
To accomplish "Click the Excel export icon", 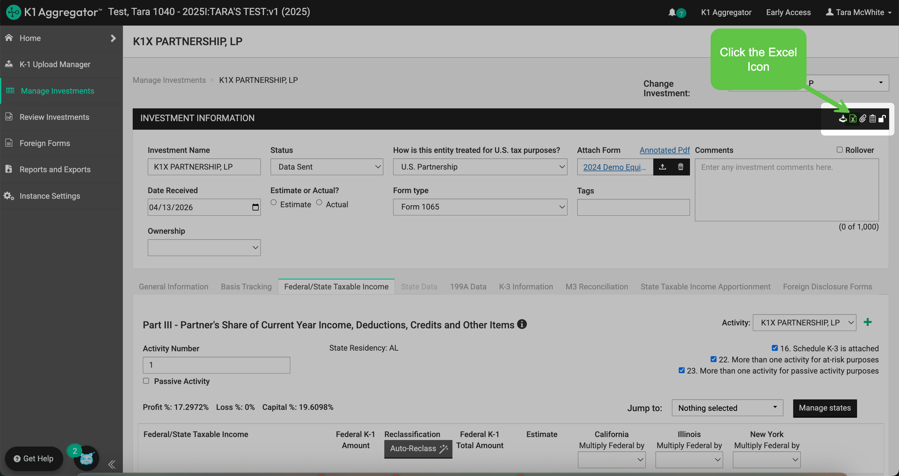I will [x=852, y=119].
